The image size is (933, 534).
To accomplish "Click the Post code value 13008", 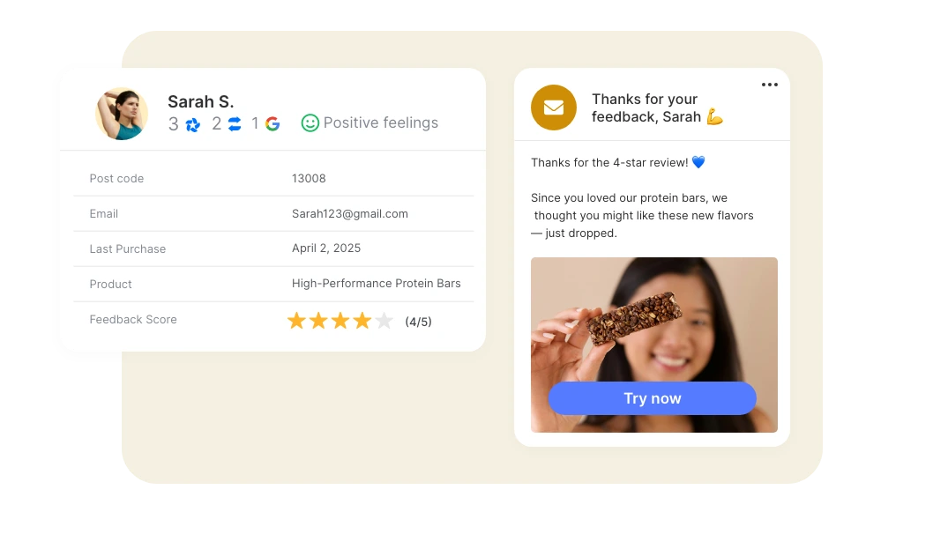I will pos(309,178).
